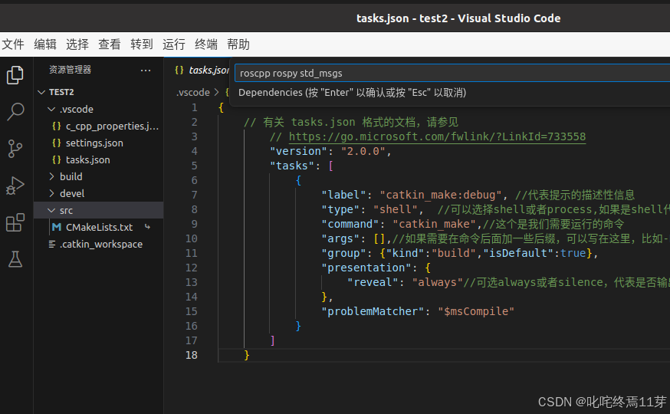Open c_cpp_properties.json in explorer
The height and width of the screenshot is (414, 670).
[112, 126]
